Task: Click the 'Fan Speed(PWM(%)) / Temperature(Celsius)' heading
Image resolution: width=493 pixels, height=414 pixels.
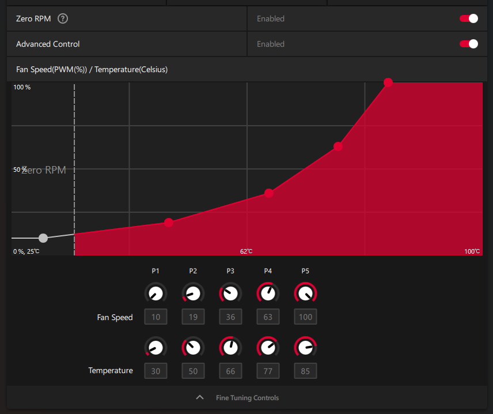Action: click(x=92, y=69)
